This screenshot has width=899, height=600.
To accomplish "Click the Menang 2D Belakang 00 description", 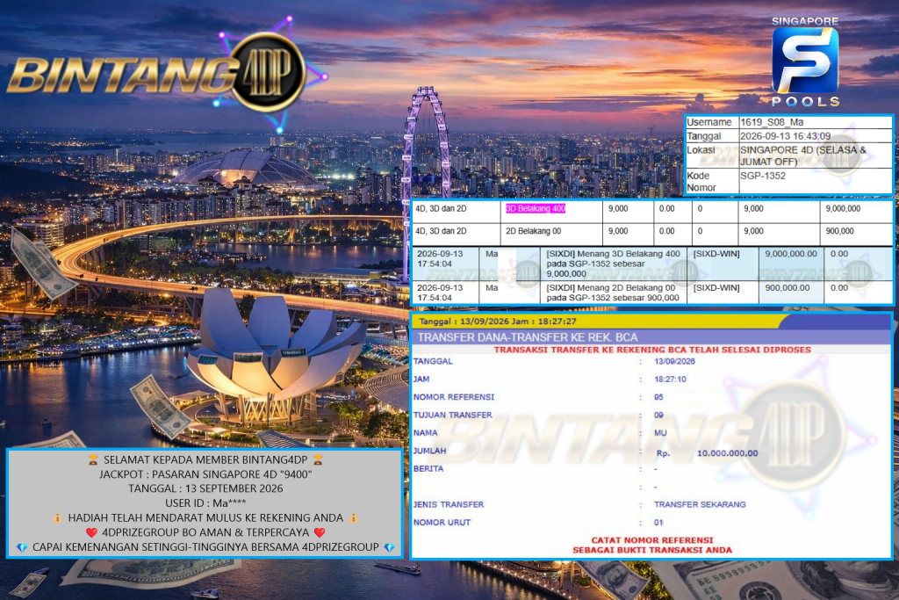I will [613, 293].
